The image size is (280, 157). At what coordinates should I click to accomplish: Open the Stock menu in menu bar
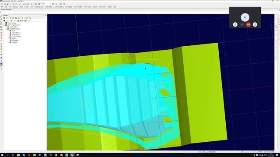pos(21,7)
